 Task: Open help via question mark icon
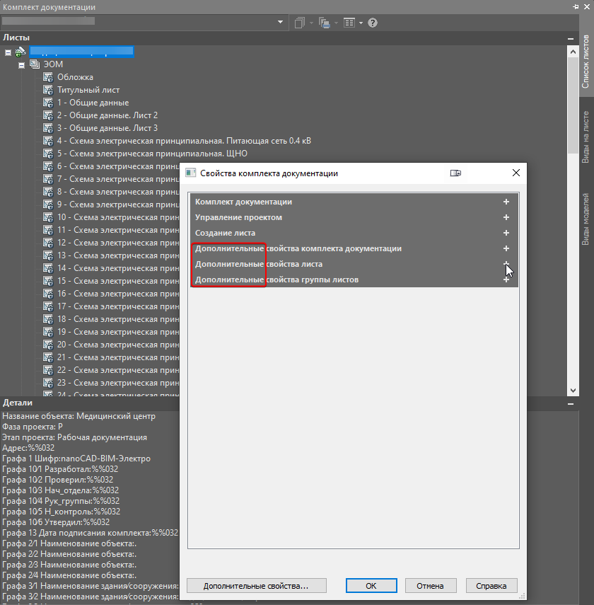pyautogui.click(x=372, y=23)
